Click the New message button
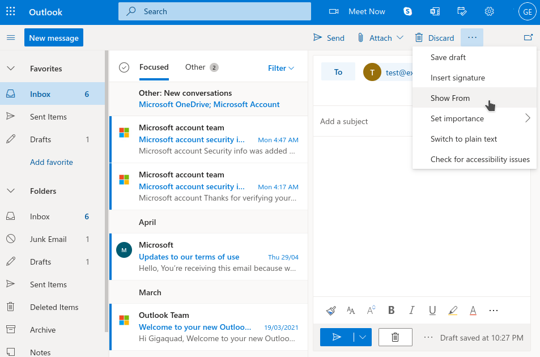This screenshot has width=540, height=357. tap(53, 37)
